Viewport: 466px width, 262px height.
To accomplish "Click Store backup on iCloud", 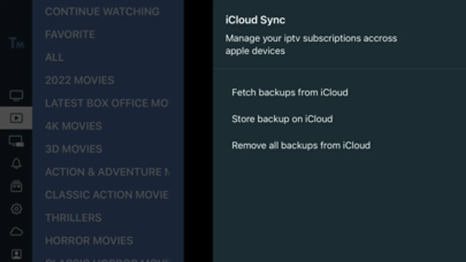I will click(x=282, y=119).
